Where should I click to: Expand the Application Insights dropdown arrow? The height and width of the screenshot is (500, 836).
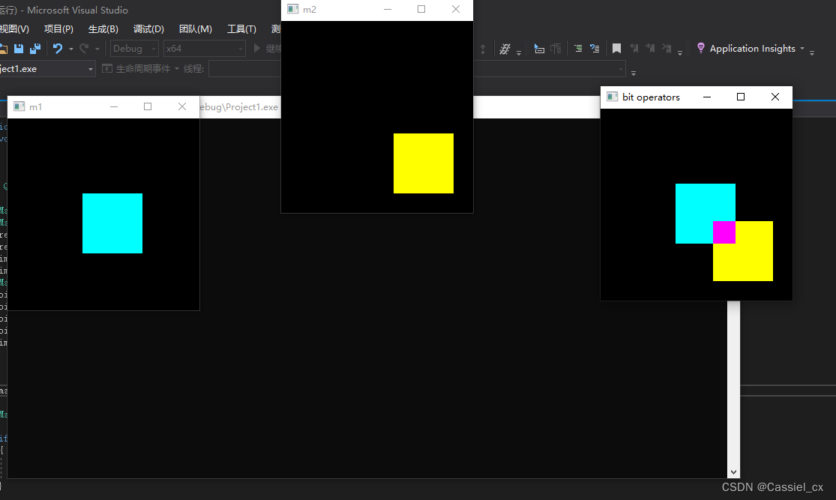pyautogui.click(x=802, y=49)
